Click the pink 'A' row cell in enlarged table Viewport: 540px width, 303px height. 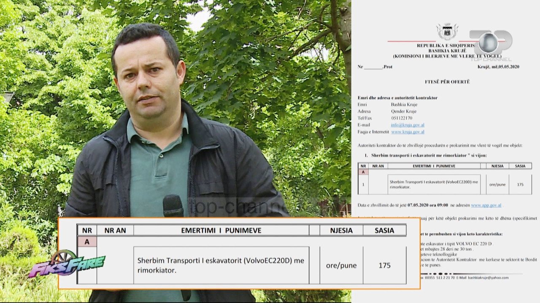coord(87,242)
